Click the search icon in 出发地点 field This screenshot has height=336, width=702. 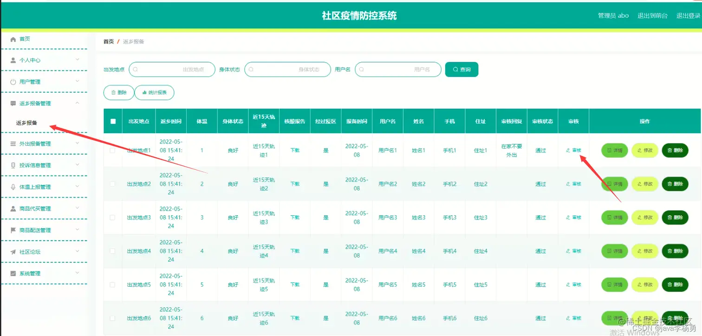coord(136,70)
